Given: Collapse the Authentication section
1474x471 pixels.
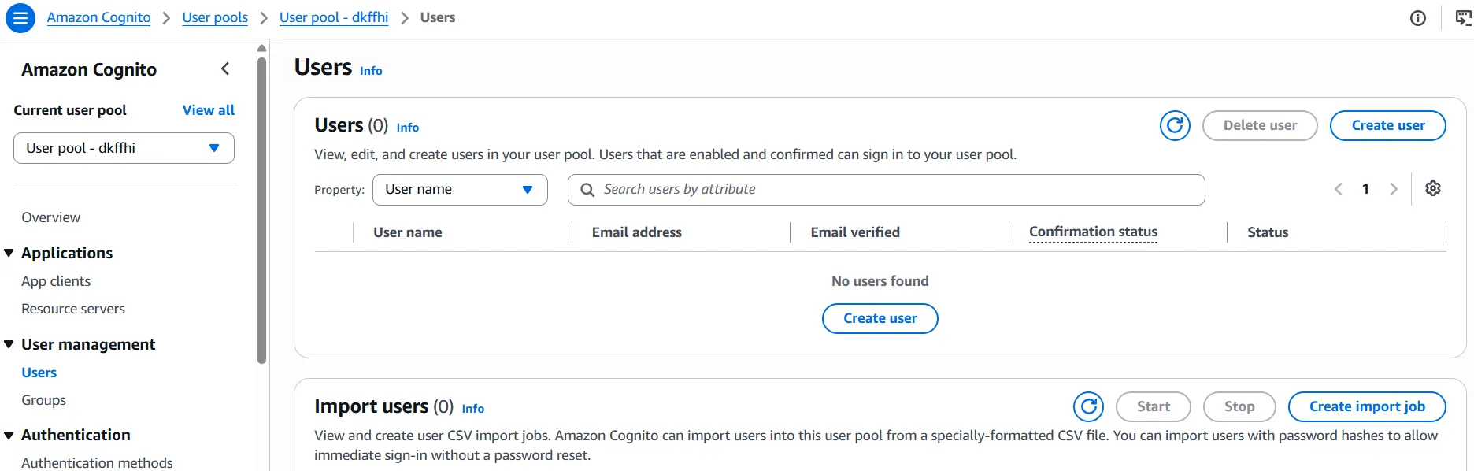Looking at the screenshot, I should tap(9, 435).
